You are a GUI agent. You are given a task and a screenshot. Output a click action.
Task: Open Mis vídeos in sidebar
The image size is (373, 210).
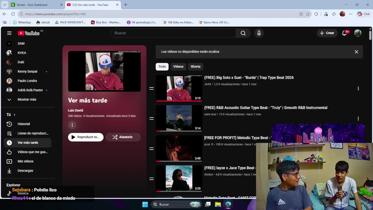[28, 161]
